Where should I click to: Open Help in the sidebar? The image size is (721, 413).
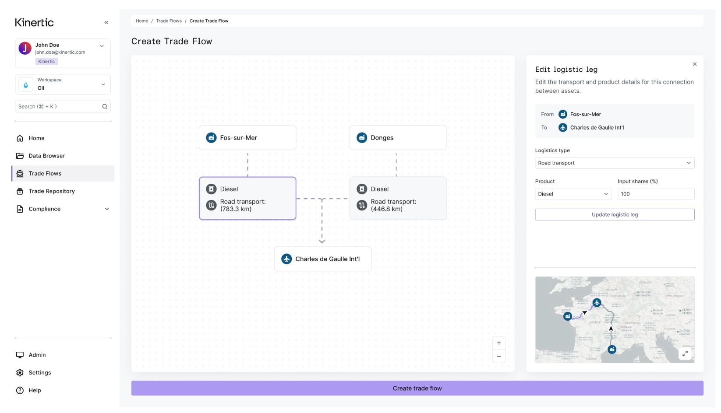pos(63,390)
